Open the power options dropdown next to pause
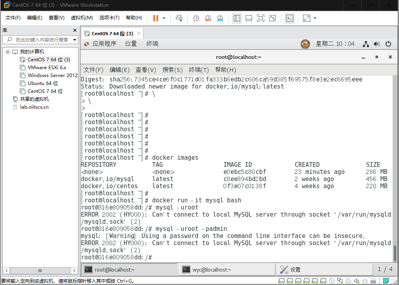This screenshot has width=399, height=285. click(164, 18)
